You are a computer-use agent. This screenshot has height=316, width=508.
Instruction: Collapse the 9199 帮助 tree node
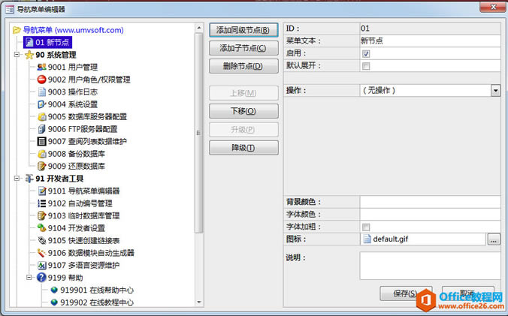[29, 278]
